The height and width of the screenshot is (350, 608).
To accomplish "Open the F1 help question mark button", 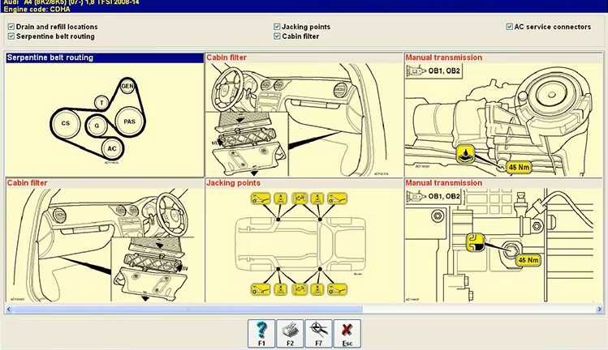I will pos(261,333).
